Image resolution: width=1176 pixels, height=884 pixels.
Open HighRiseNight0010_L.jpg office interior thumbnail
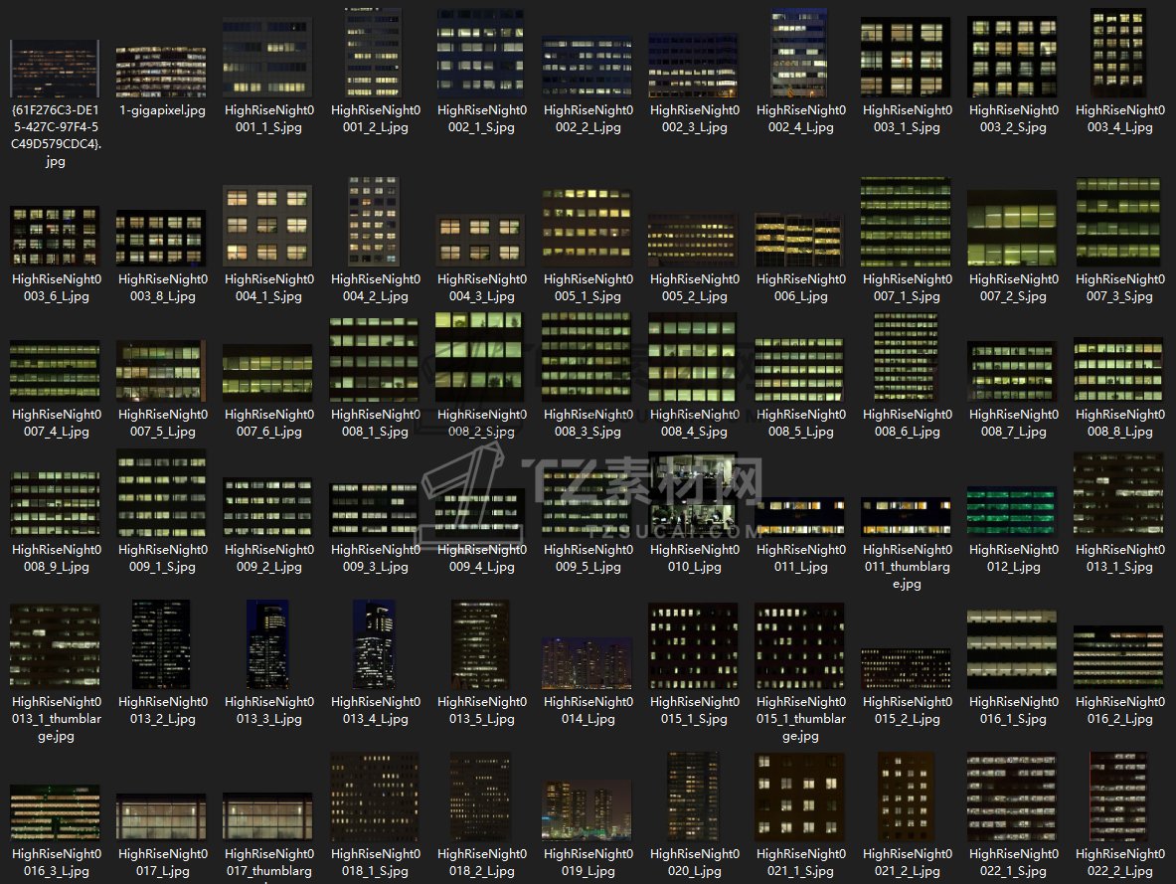point(692,494)
